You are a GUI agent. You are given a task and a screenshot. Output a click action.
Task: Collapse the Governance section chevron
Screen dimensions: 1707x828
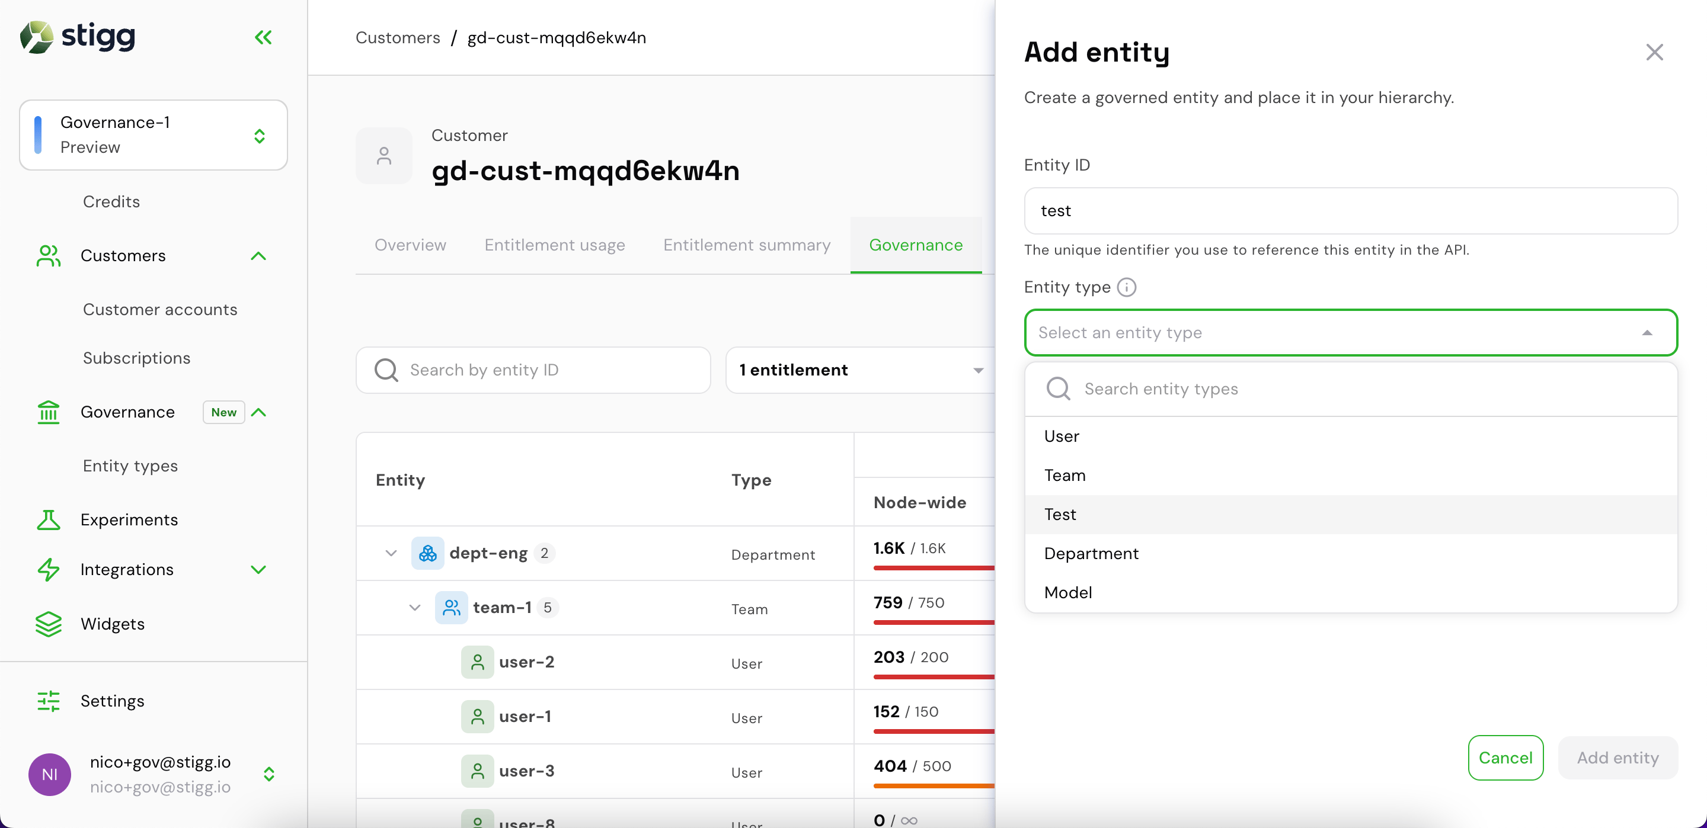[258, 412]
